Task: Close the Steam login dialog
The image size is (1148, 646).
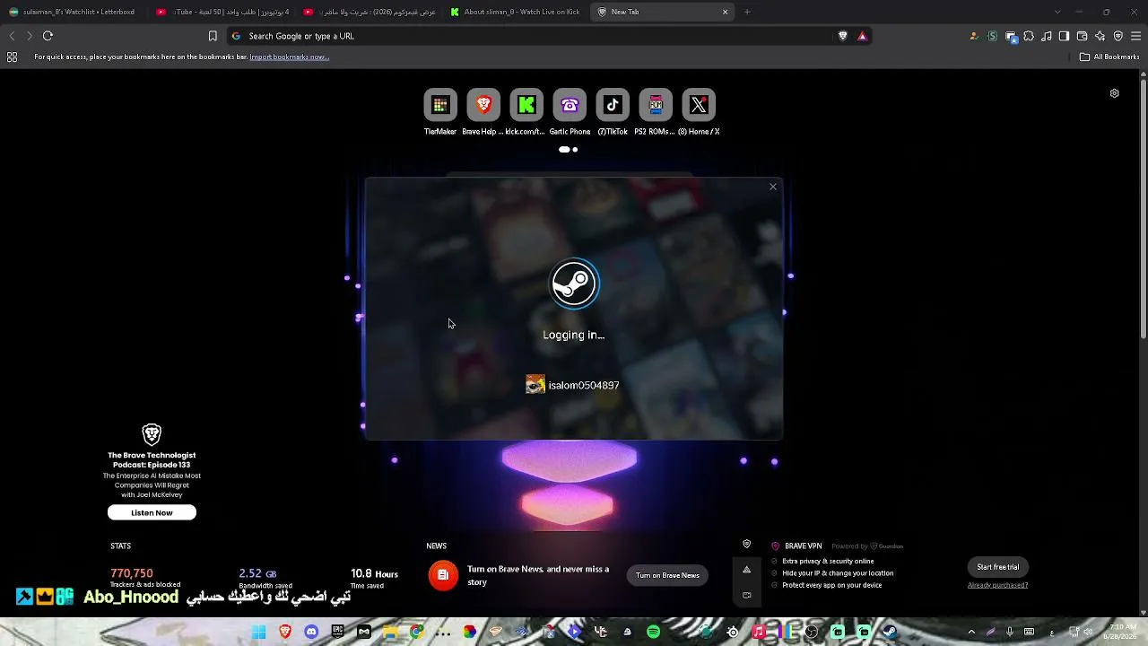Action: tap(773, 187)
